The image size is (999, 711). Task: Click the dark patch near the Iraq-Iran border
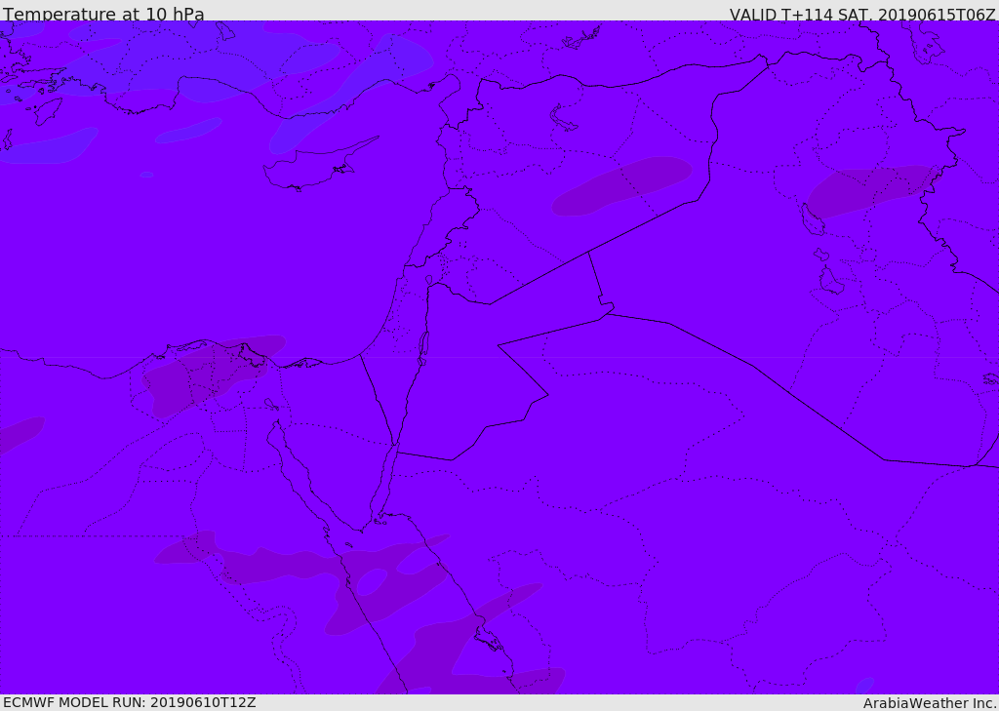click(x=868, y=188)
